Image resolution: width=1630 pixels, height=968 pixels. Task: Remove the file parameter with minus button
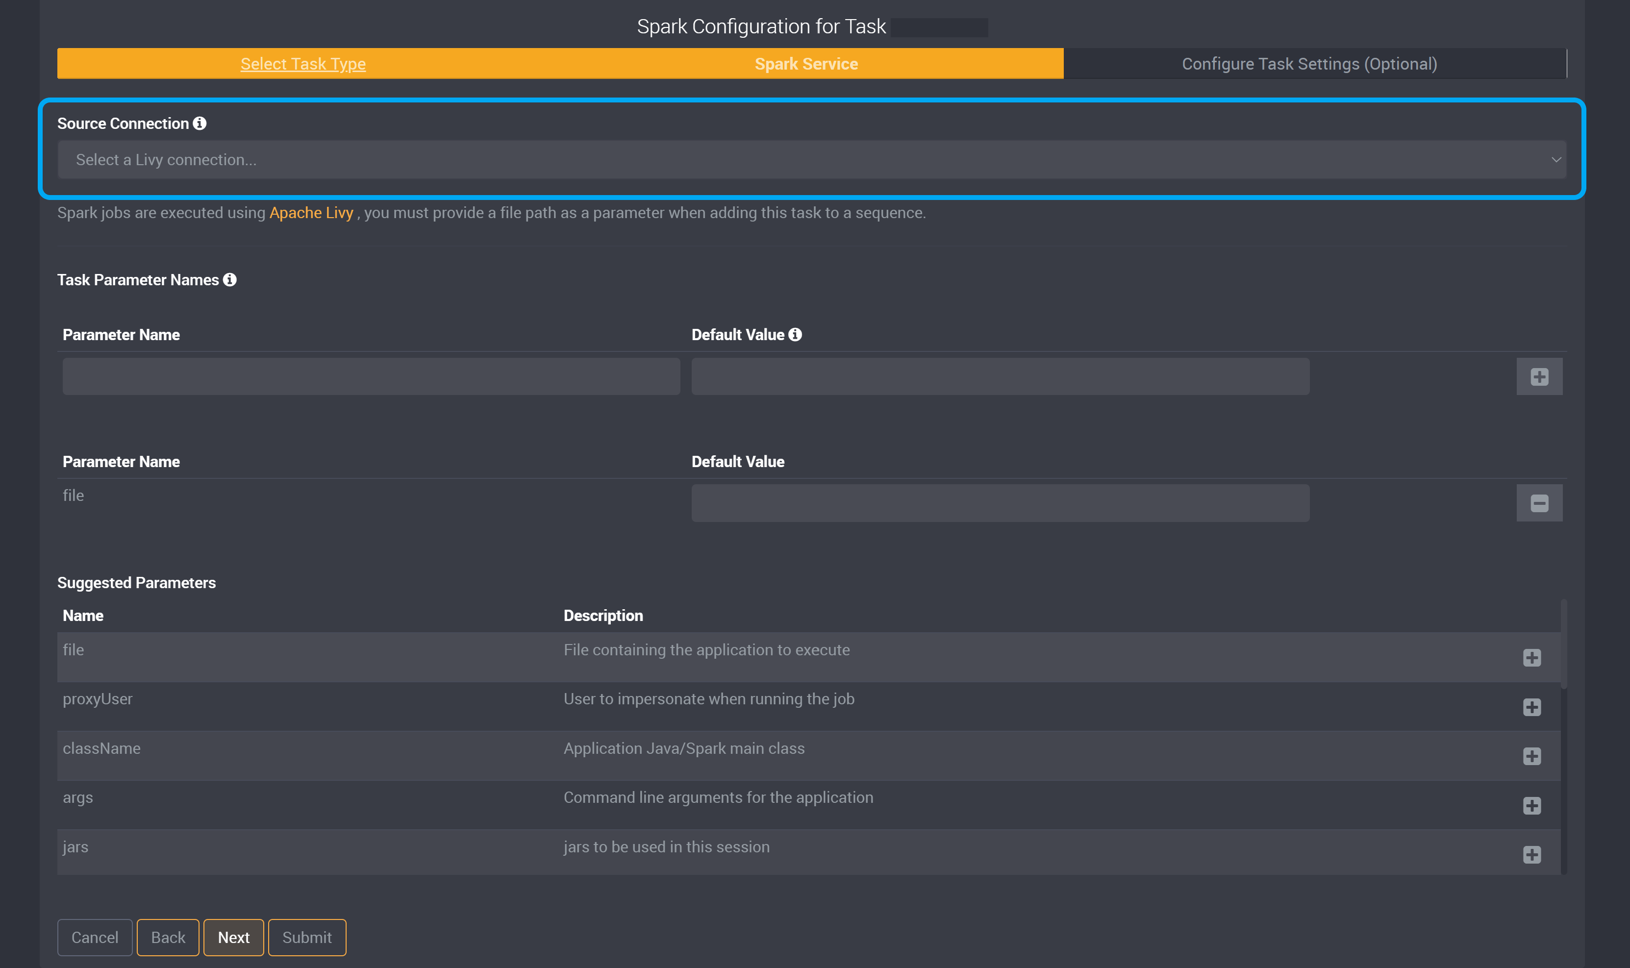click(1539, 503)
